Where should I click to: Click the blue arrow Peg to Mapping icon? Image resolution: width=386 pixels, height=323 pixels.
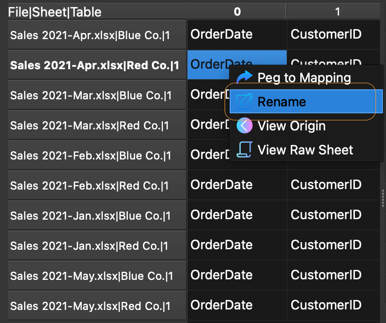(244, 77)
